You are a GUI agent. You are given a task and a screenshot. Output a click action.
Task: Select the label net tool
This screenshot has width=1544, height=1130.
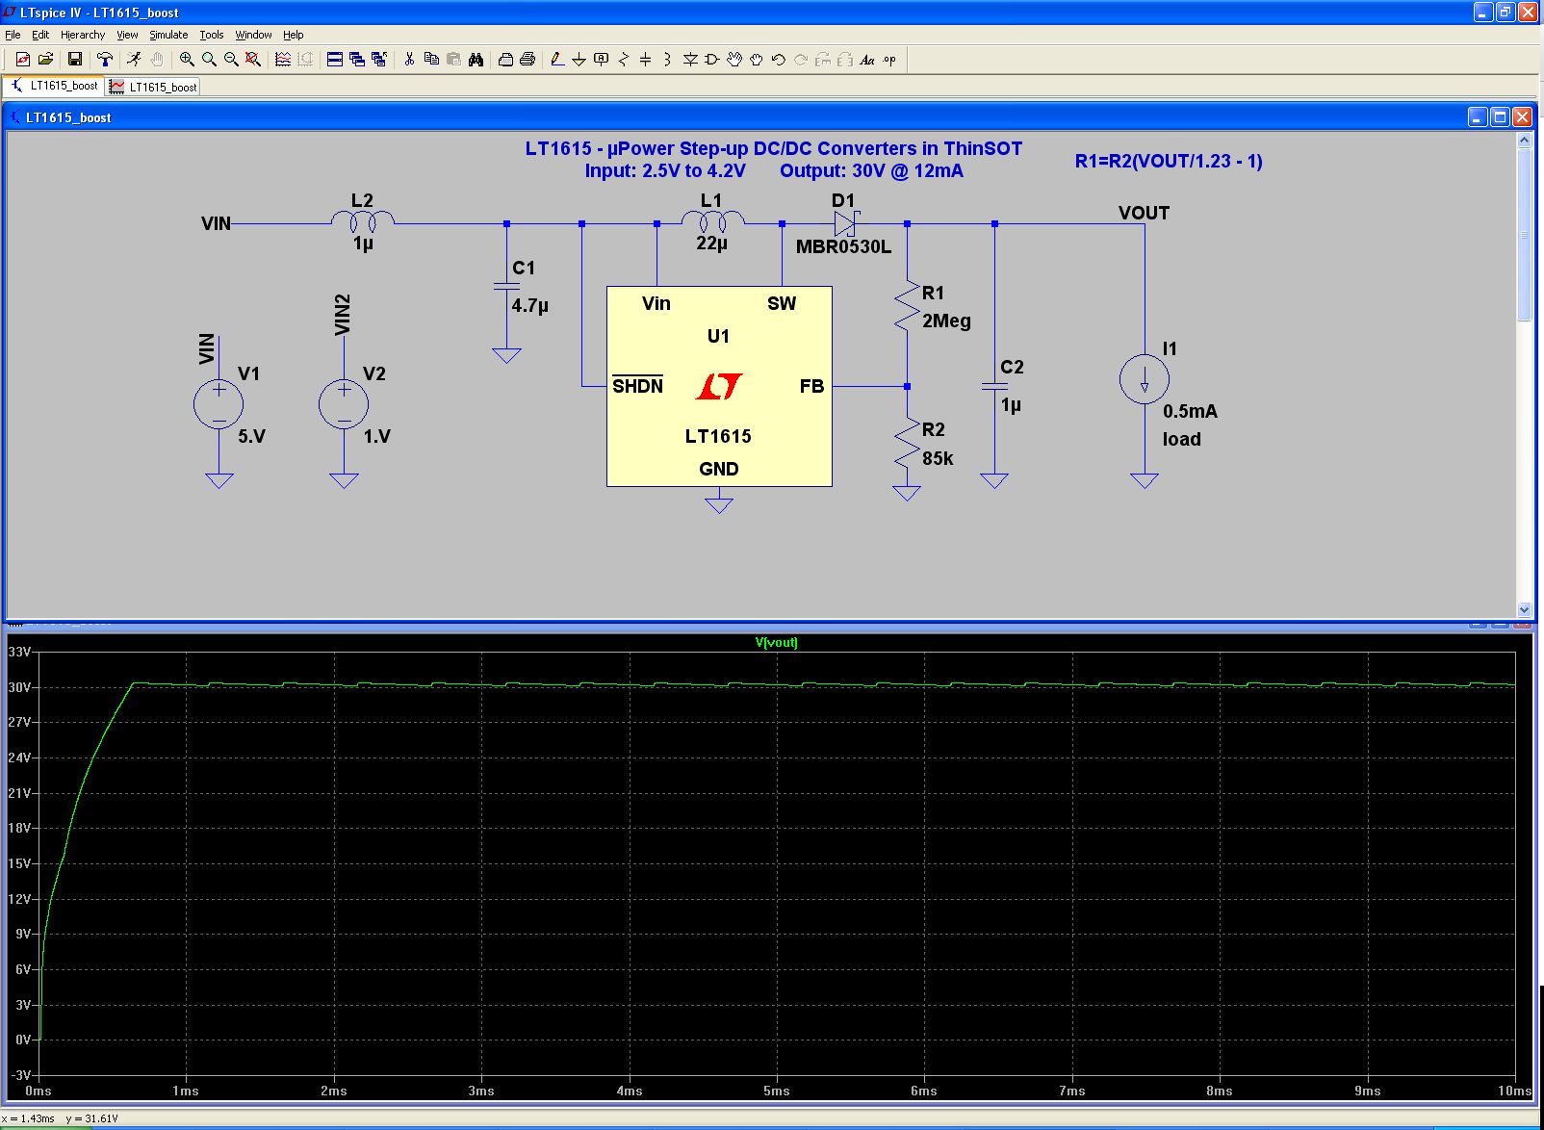click(602, 60)
